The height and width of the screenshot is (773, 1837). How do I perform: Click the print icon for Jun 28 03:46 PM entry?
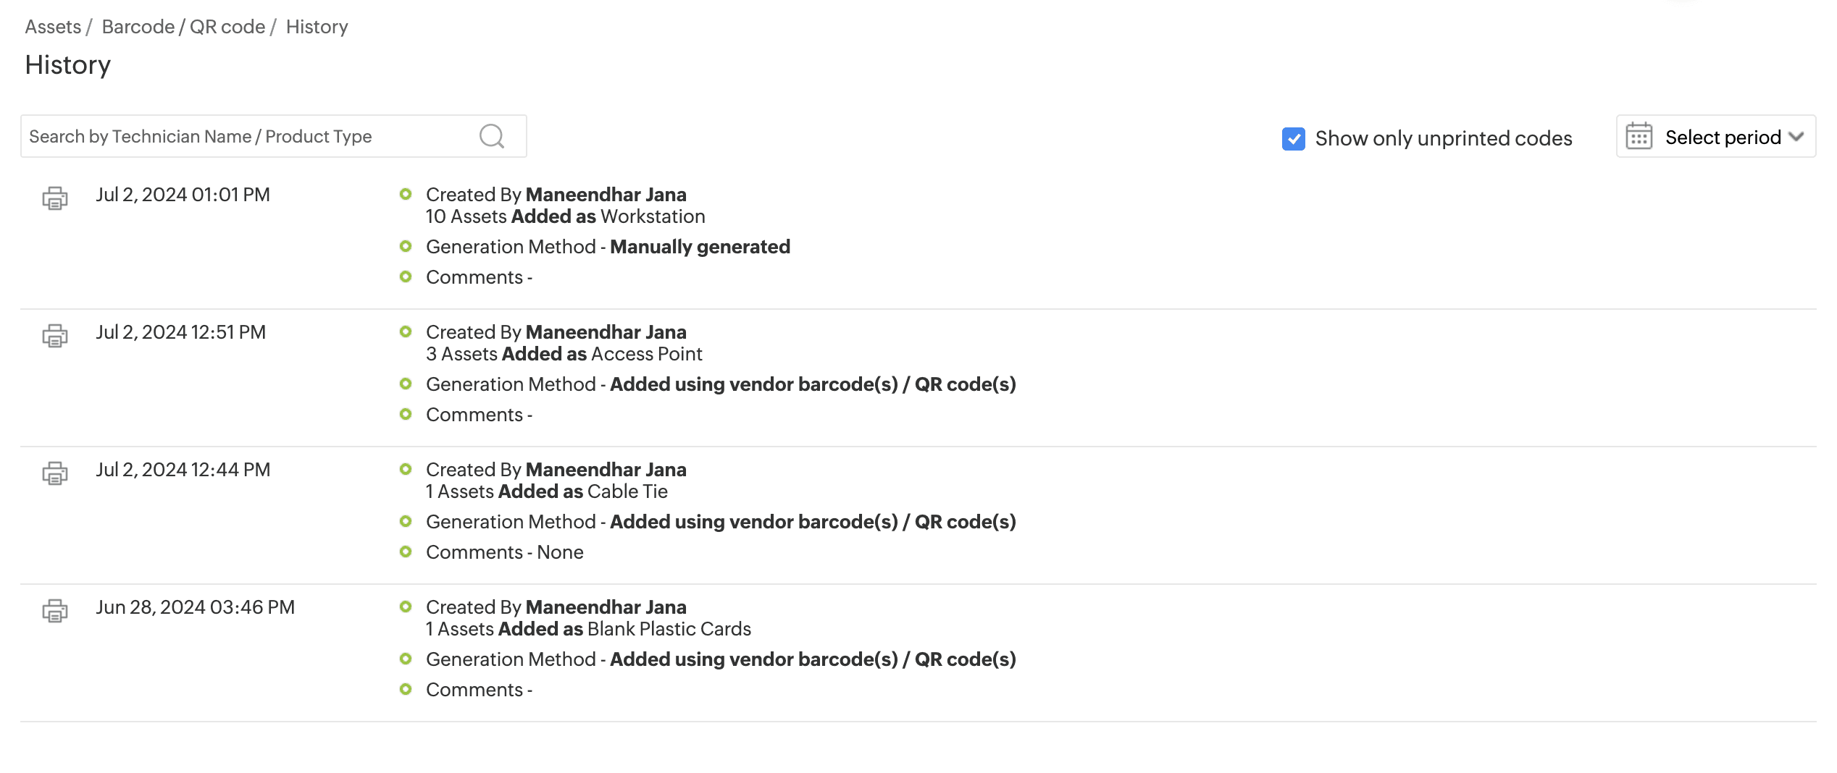click(x=55, y=610)
